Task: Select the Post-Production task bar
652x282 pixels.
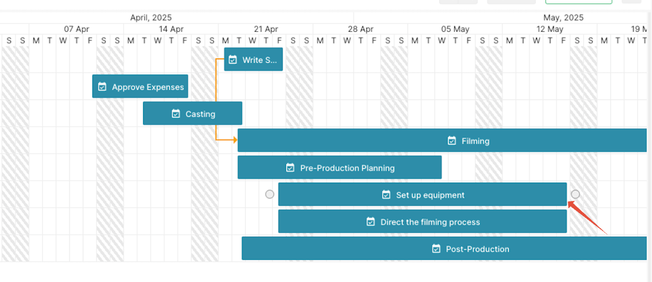Action: point(444,248)
